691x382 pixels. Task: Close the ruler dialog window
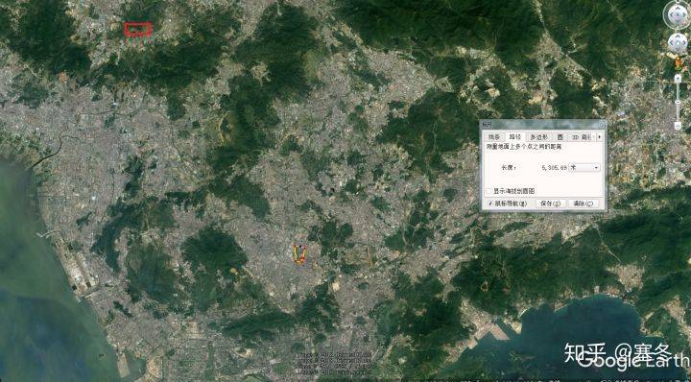[601, 125]
